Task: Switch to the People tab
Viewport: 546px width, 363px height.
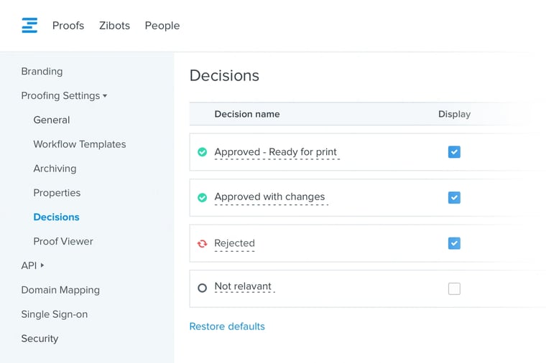Action: (162, 26)
